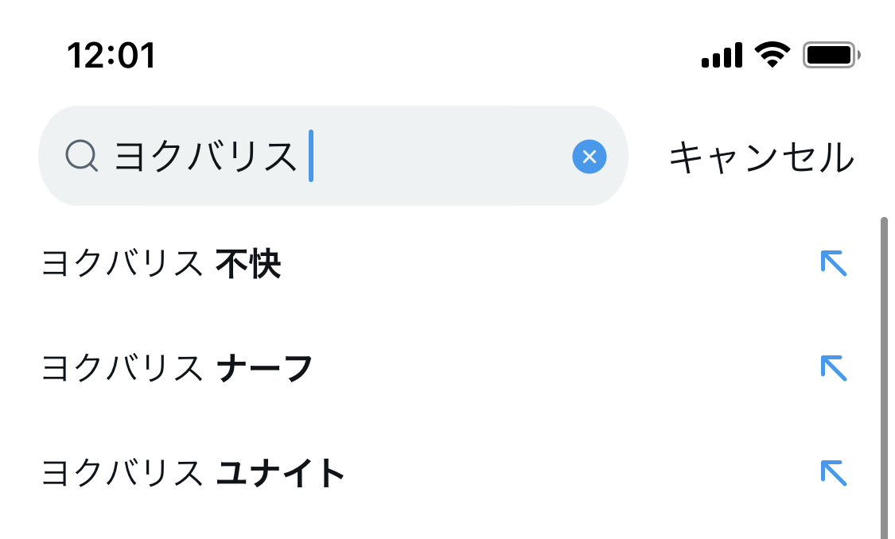Click the typed query ヨクバリス in search bar

[x=205, y=157]
